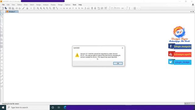195x110 pixels.
Task: Open the Facebook @logix.design20 link
Action: click(180, 46)
